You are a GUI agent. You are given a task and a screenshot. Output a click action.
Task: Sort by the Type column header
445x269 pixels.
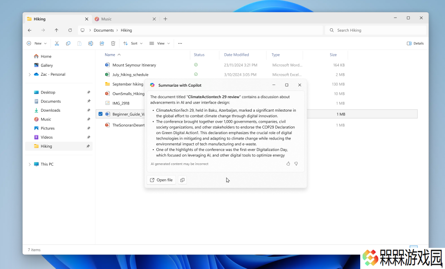275,55
